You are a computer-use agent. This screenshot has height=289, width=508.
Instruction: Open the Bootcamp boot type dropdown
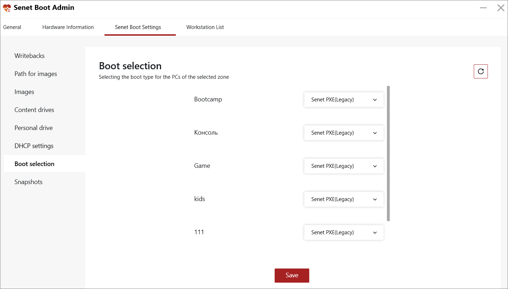click(x=343, y=100)
